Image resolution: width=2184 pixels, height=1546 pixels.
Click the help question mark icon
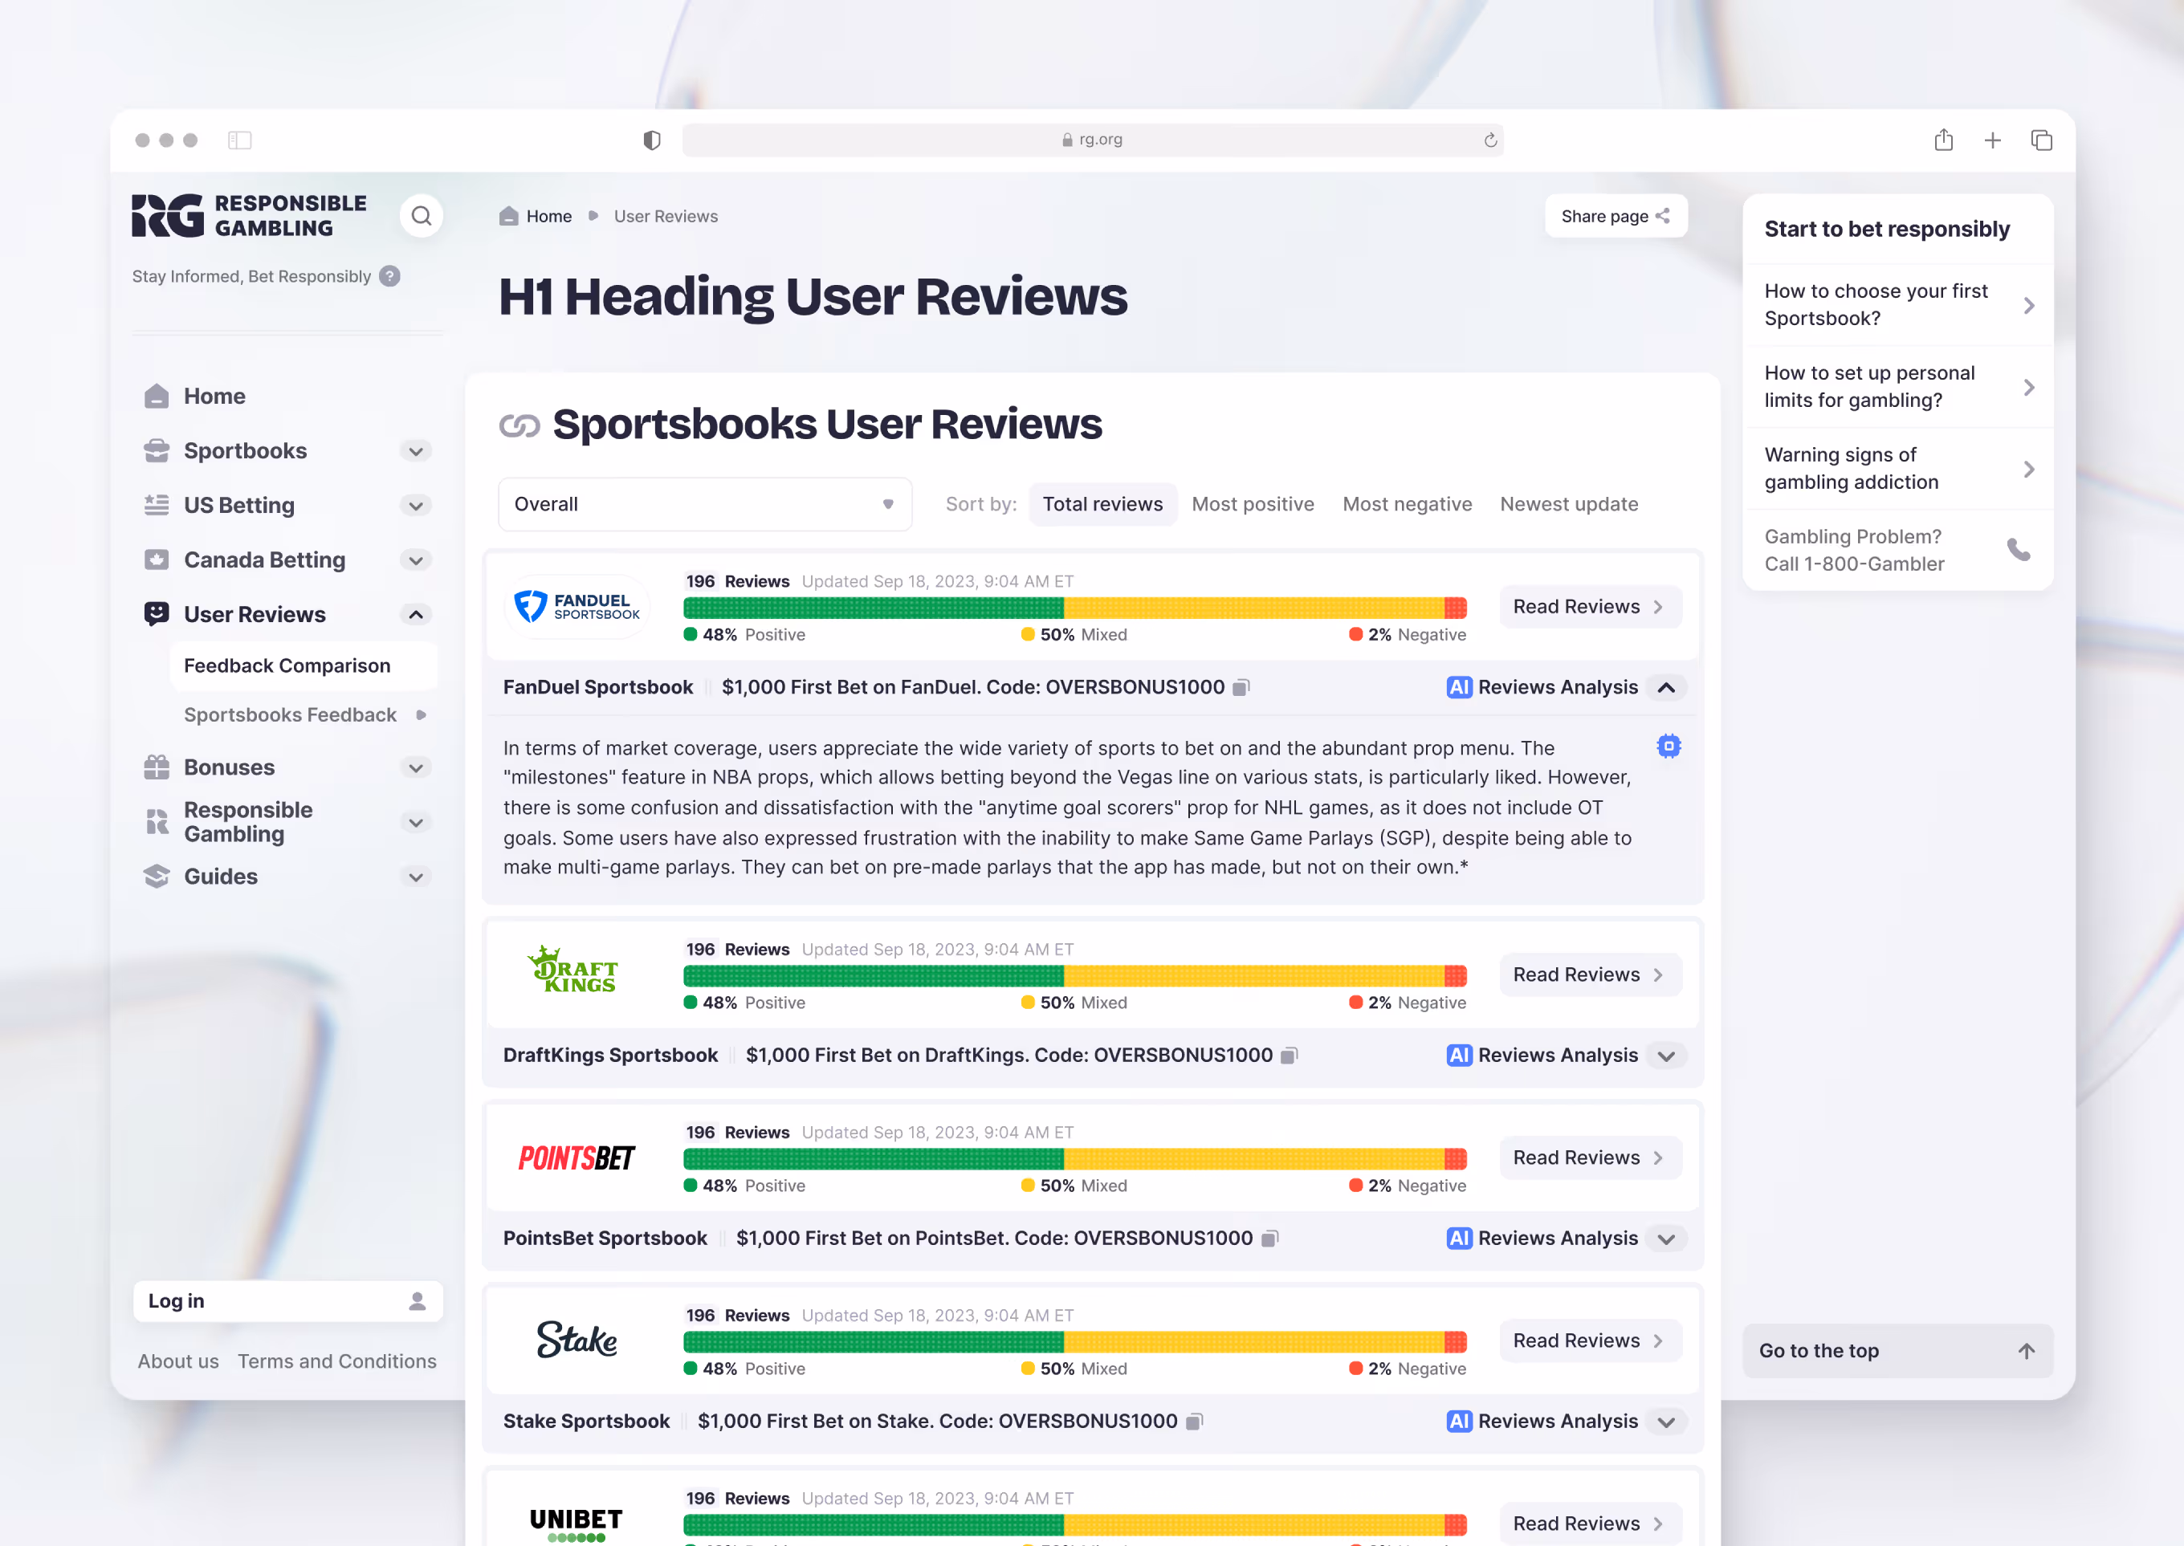point(389,276)
